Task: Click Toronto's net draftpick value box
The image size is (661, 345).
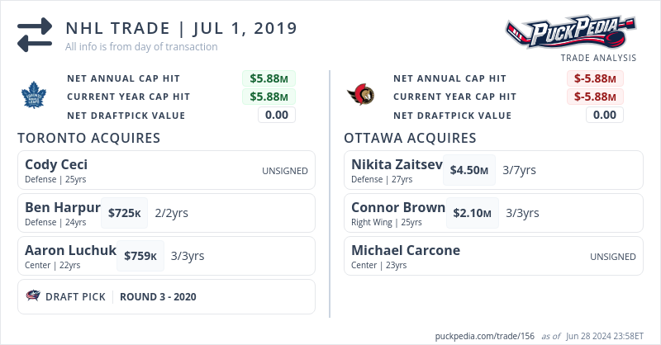Action: coord(276,115)
